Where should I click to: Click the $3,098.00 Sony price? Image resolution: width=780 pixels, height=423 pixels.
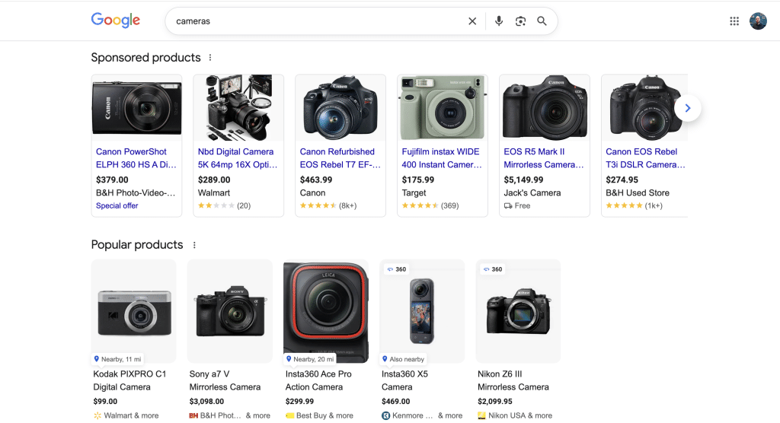(206, 401)
